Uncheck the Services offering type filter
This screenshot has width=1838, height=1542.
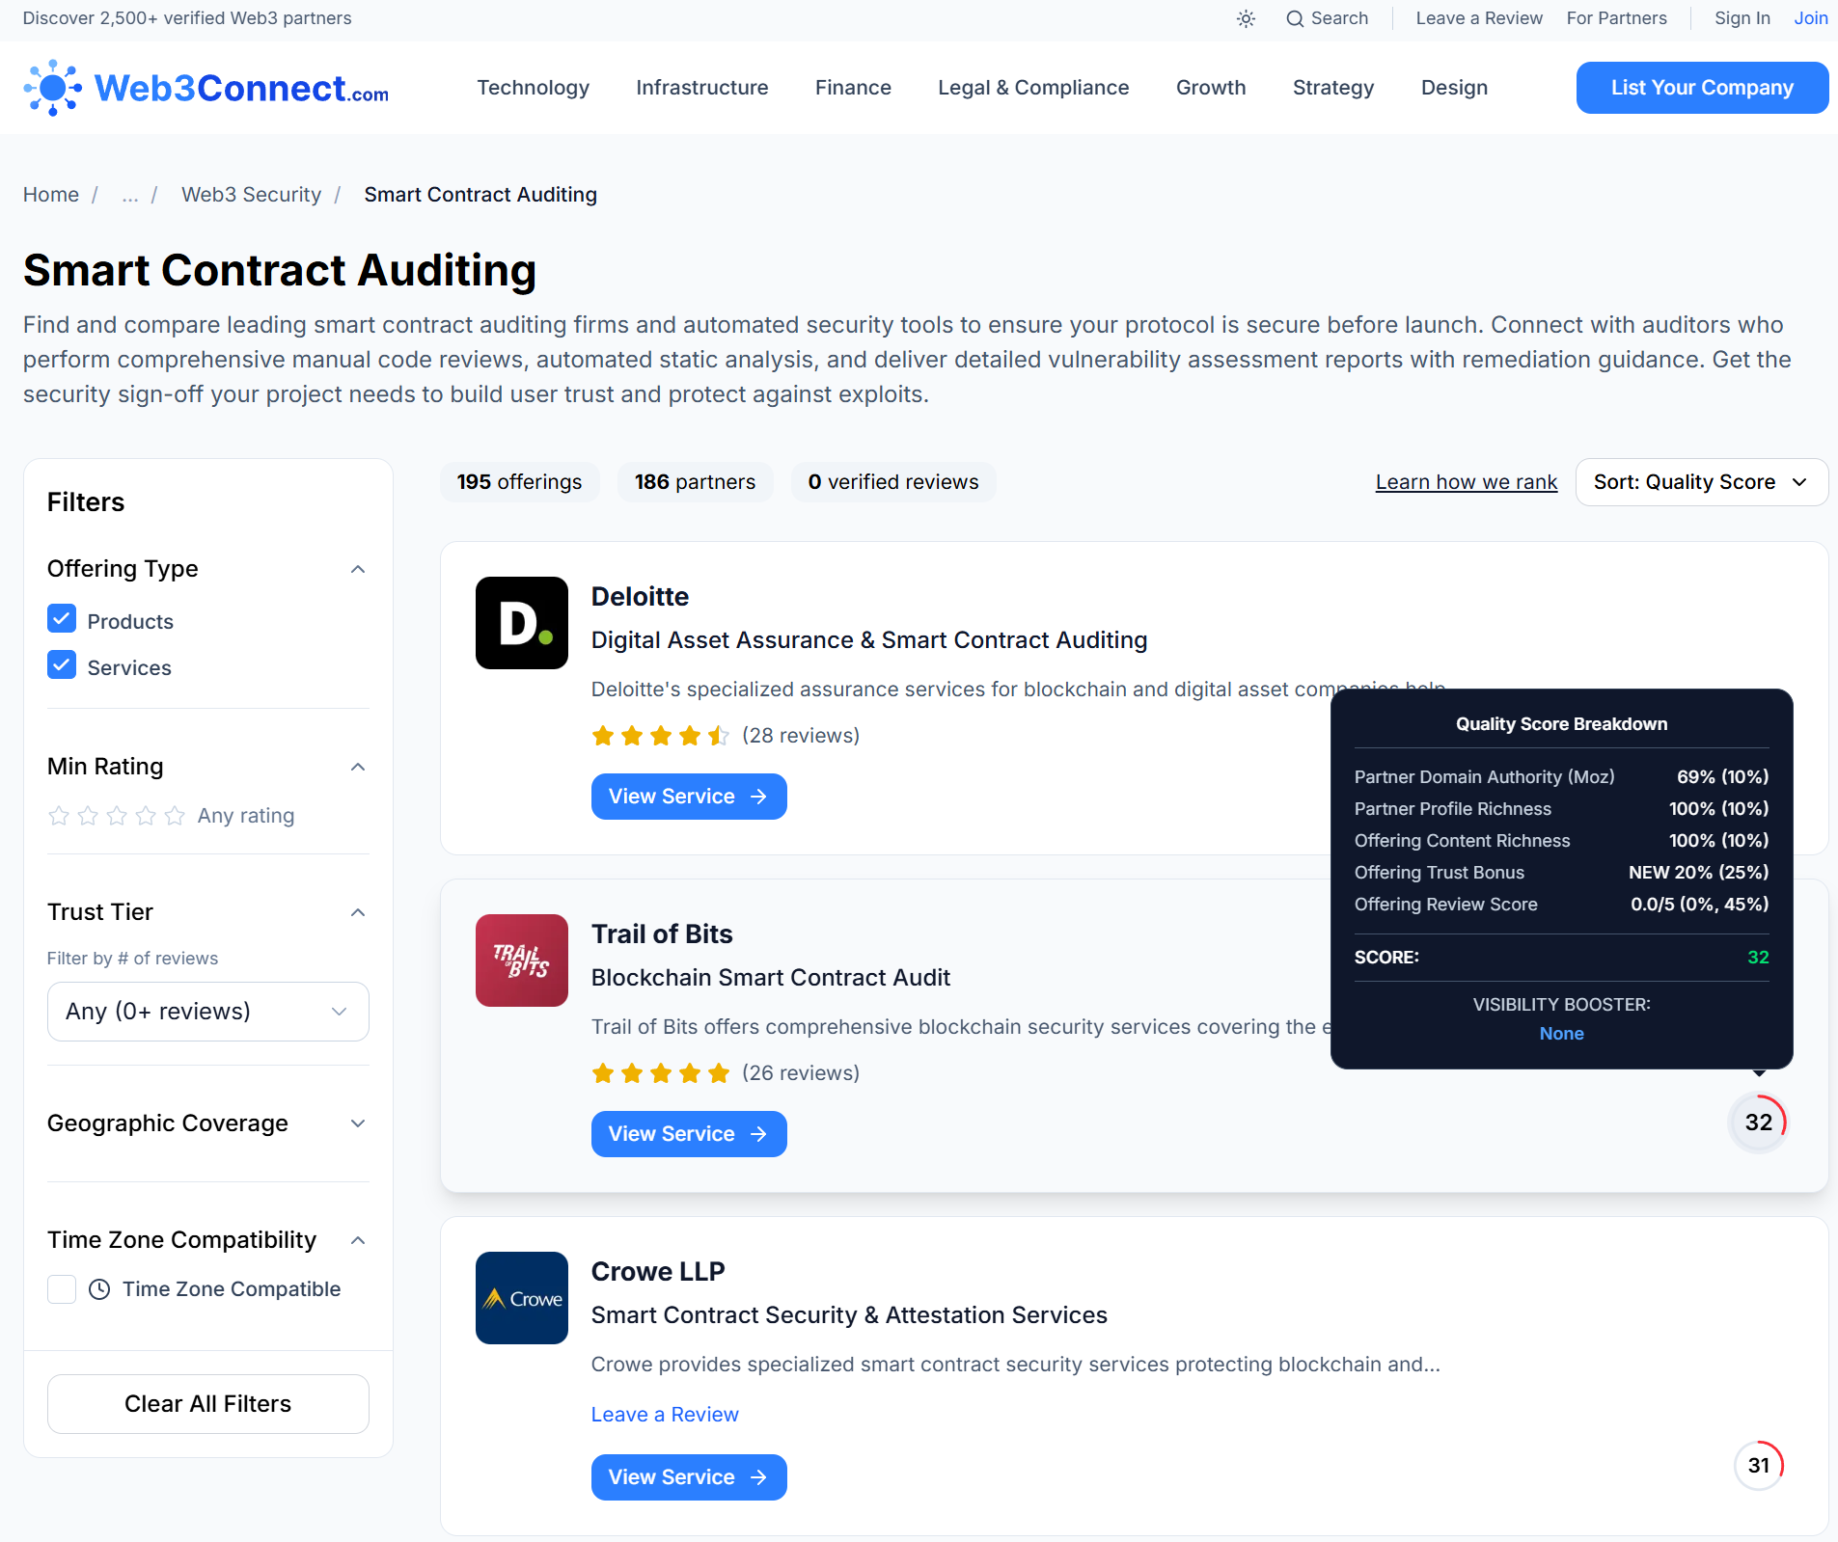[x=61, y=664]
